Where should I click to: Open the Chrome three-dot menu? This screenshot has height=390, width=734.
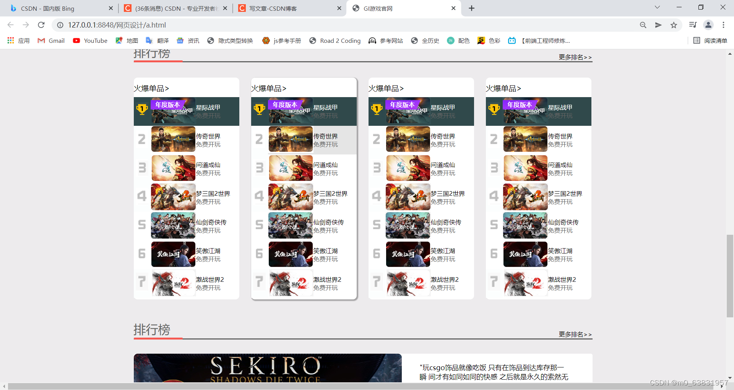[723, 25]
